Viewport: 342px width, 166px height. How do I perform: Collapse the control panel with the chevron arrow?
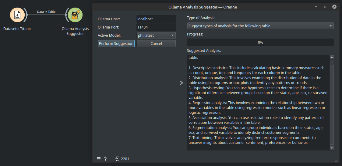click(182, 83)
